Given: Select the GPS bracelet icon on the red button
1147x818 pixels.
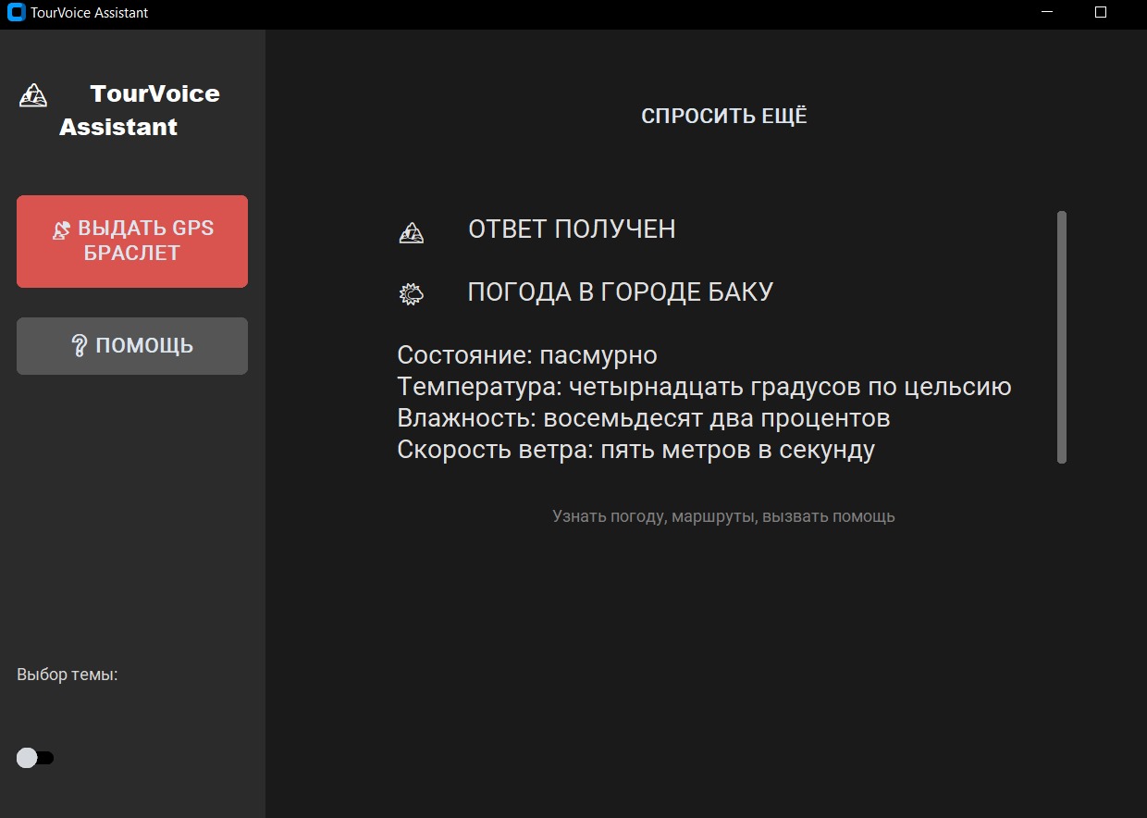Looking at the screenshot, I should point(62,228).
